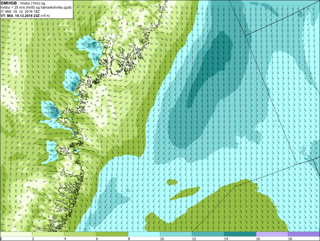
Task: Click the legend label '14'
Action: (x=226, y=239)
